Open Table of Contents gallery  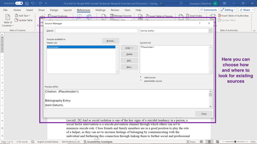(x=8, y=20)
